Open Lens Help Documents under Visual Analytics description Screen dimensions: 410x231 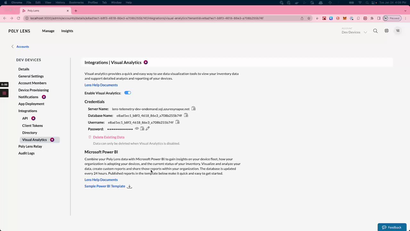click(101, 85)
